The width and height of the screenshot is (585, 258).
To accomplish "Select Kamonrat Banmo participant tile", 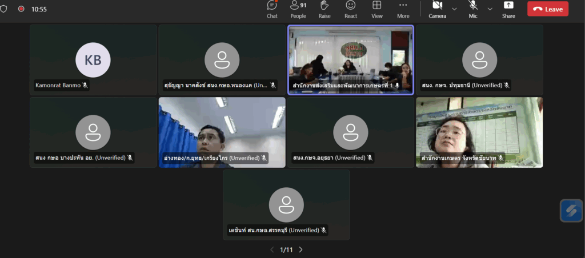I will pyautogui.click(x=93, y=59).
